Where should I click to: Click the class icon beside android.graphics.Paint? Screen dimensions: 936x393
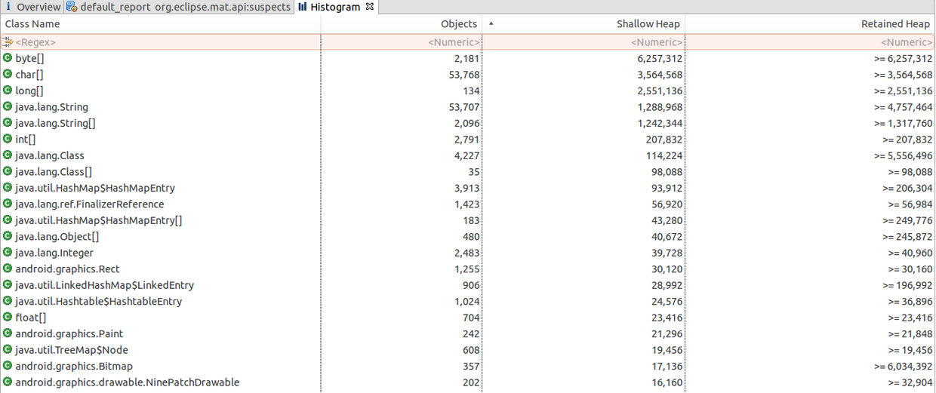tap(8, 334)
